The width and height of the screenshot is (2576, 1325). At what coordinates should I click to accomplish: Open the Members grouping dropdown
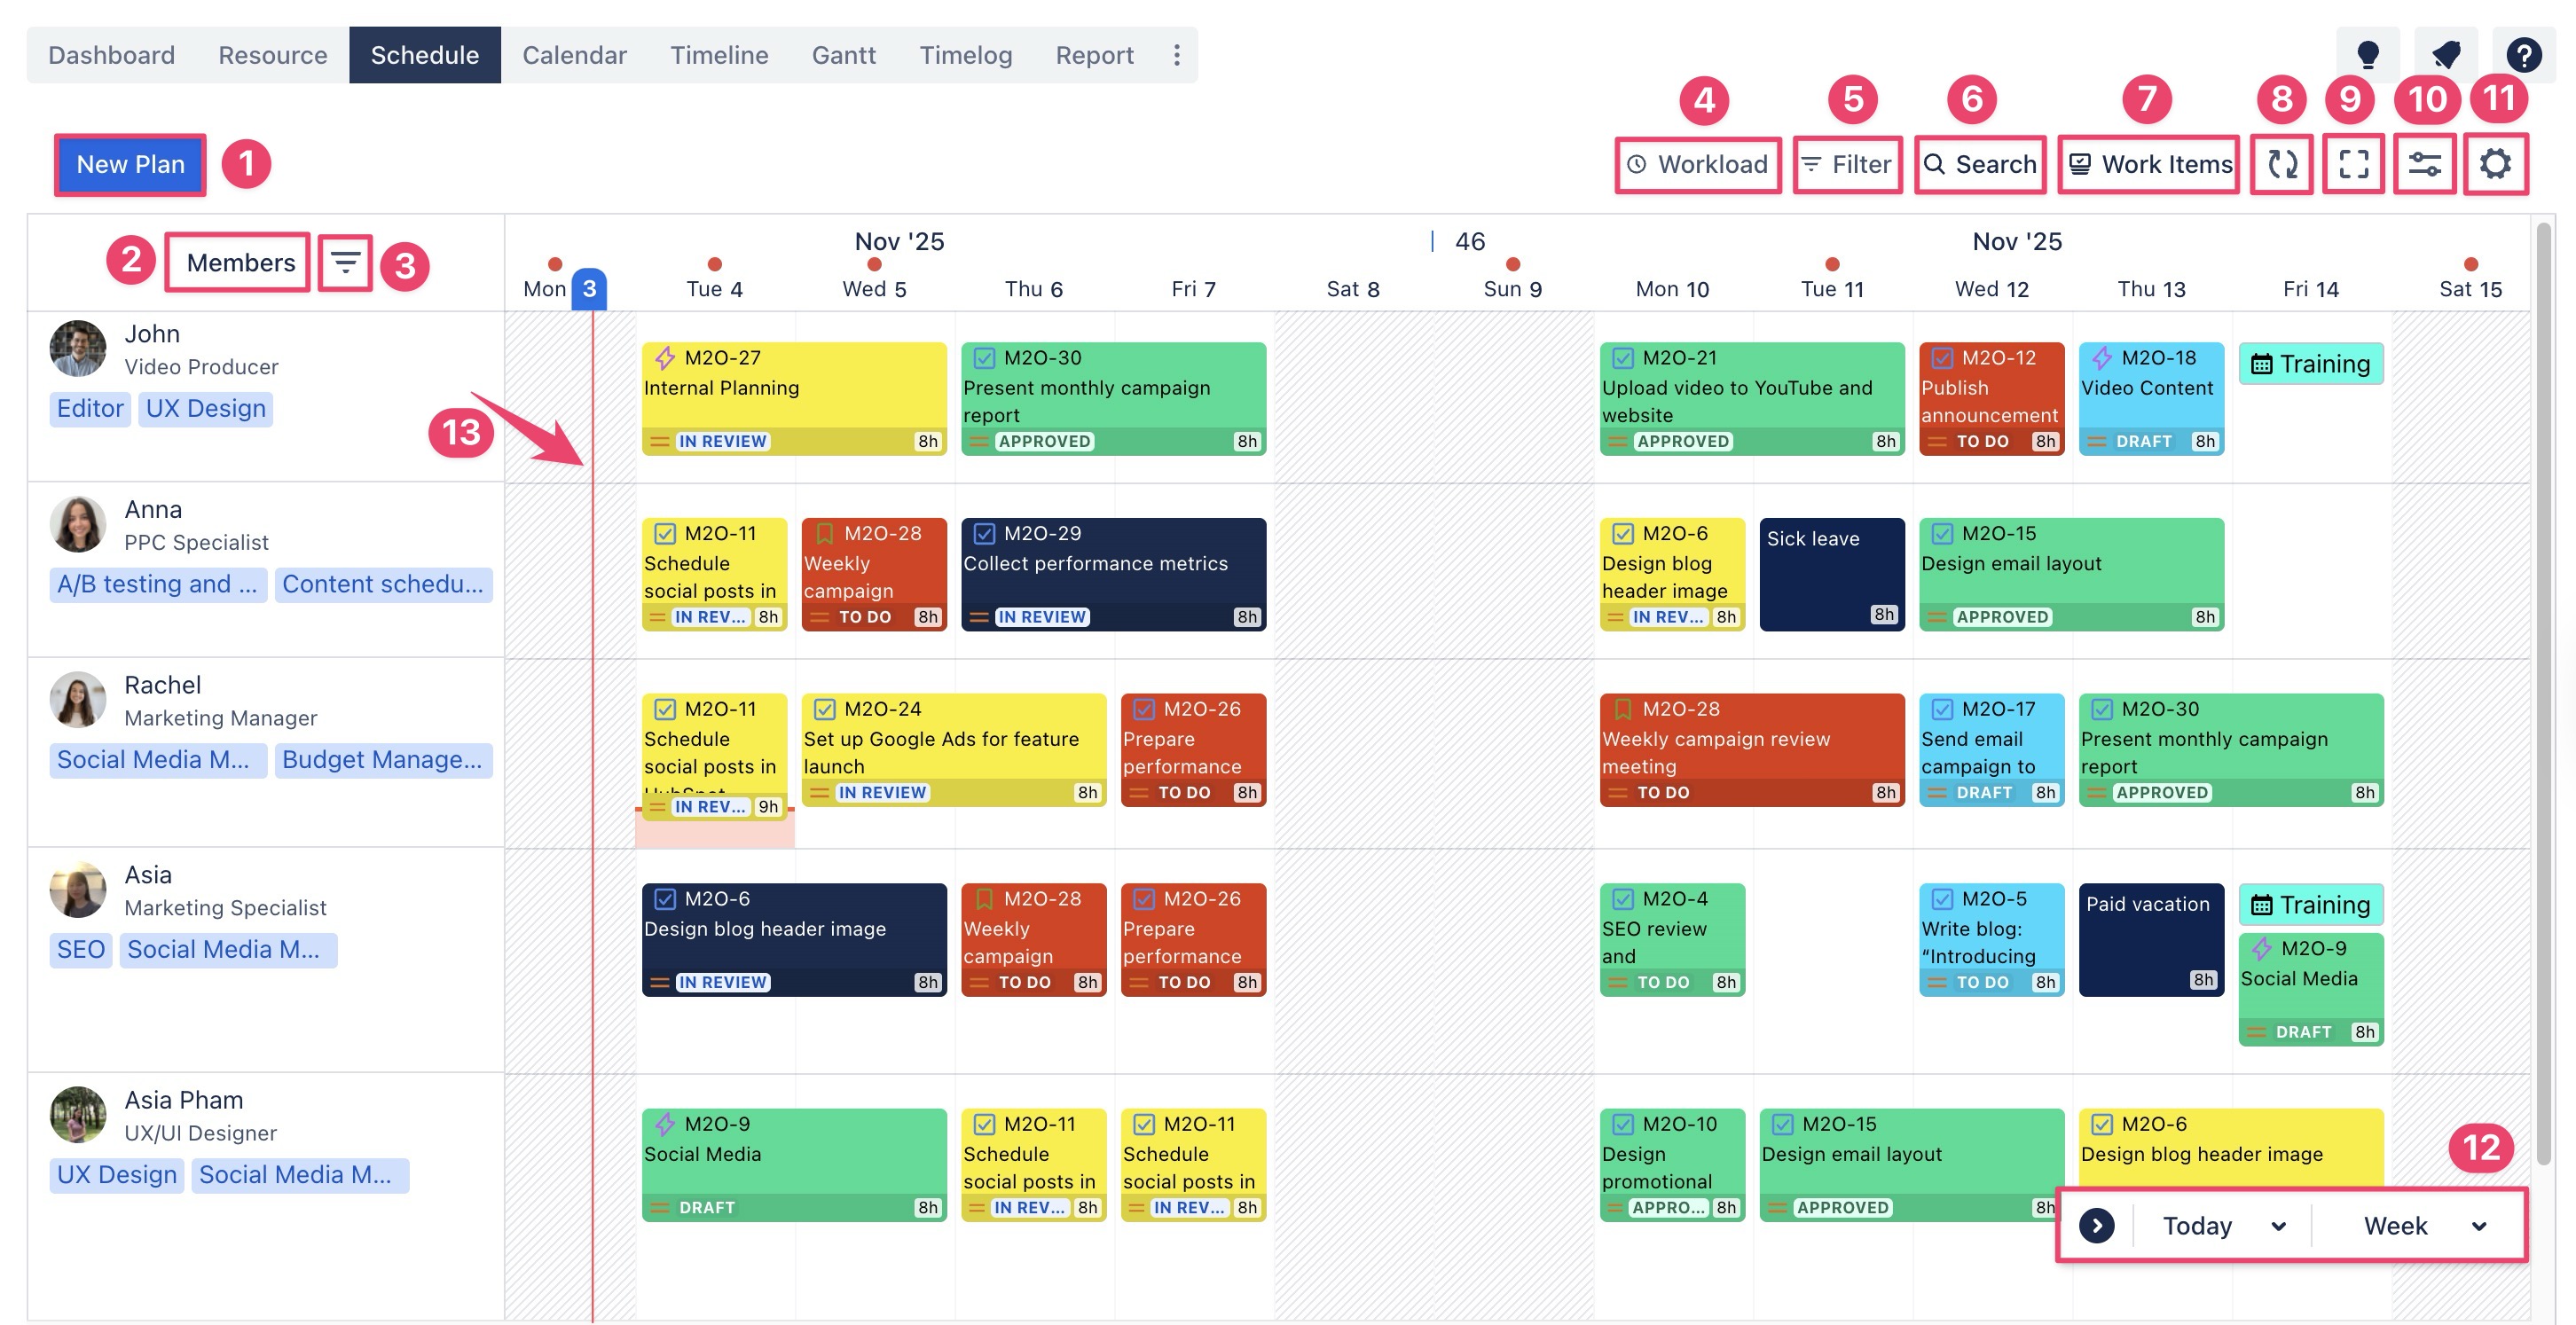click(240, 263)
